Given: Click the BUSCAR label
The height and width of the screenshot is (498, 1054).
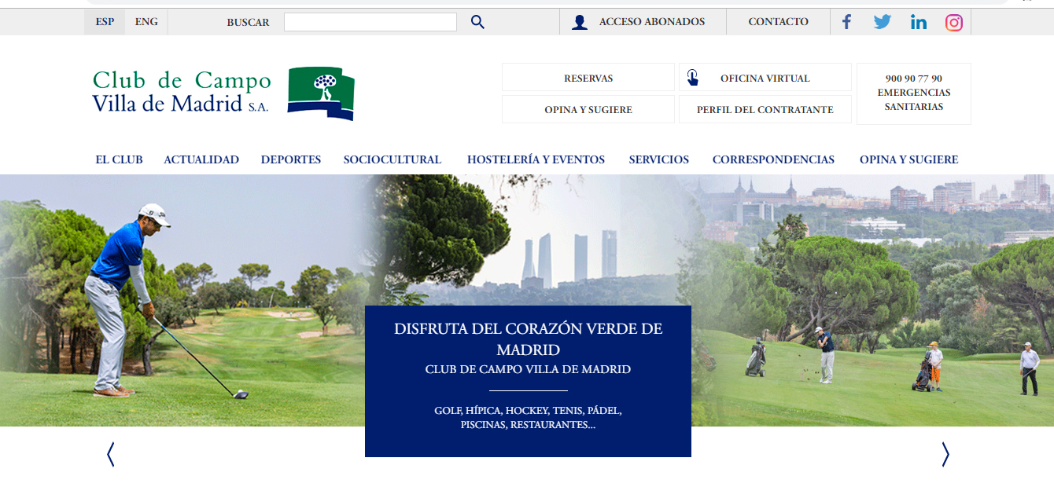Looking at the screenshot, I should (248, 22).
